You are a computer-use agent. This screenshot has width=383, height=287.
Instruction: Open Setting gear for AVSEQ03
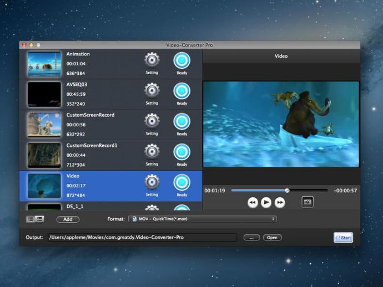coord(152,90)
